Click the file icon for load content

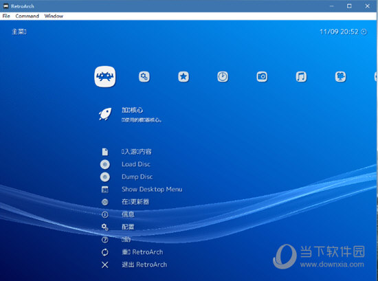(105, 152)
